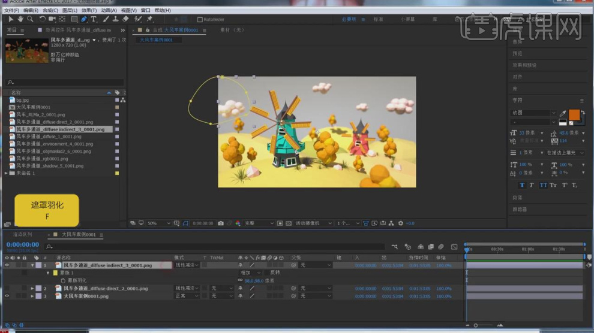Select the Pen tool in the toolbar
594x333 pixels.
coord(84,19)
